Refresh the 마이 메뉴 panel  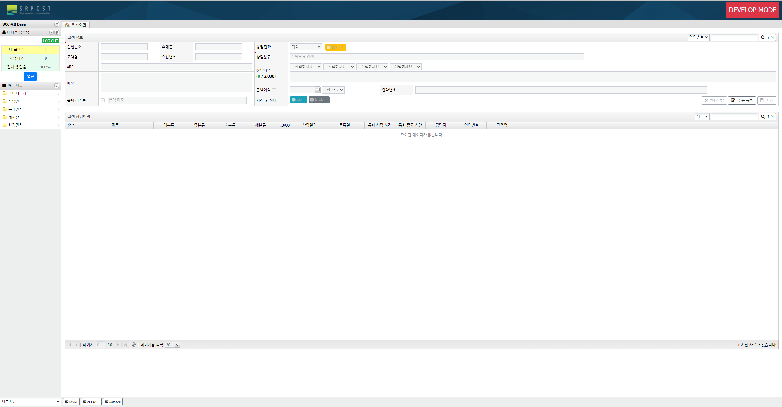57,86
